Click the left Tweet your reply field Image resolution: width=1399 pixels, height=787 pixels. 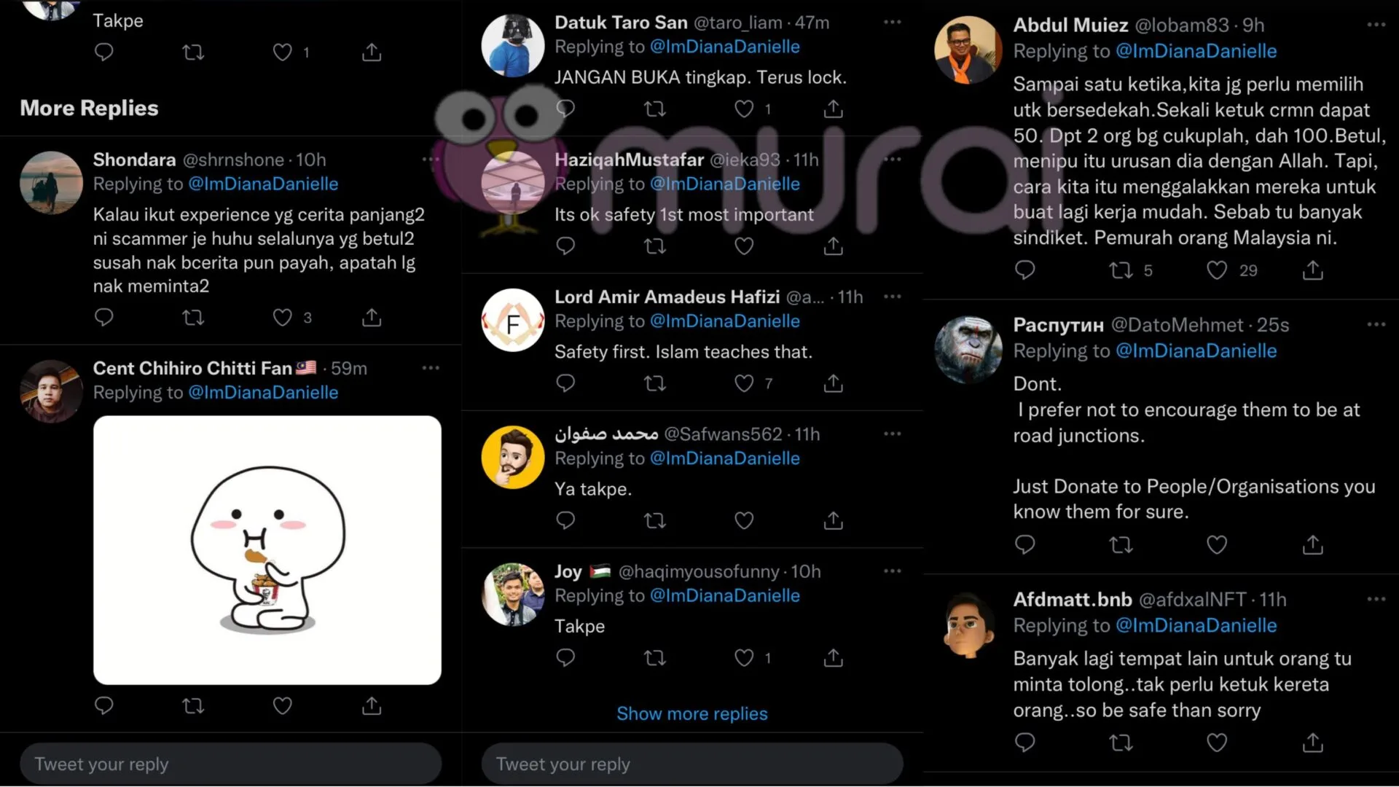click(x=230, y=764)
